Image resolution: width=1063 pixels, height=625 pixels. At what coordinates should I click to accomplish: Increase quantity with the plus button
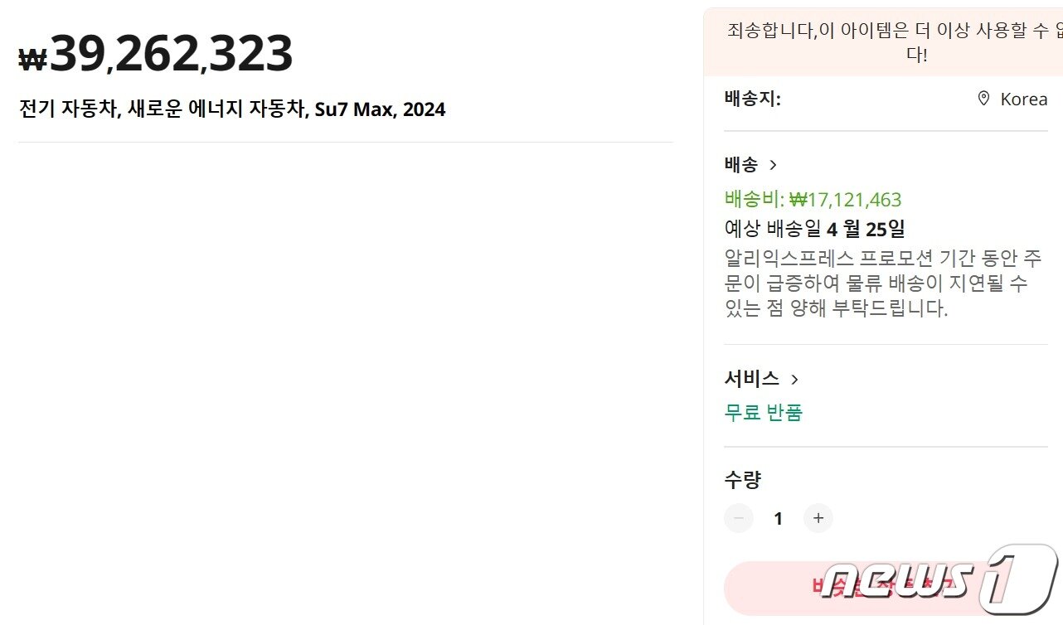click(x=818, y=519)
